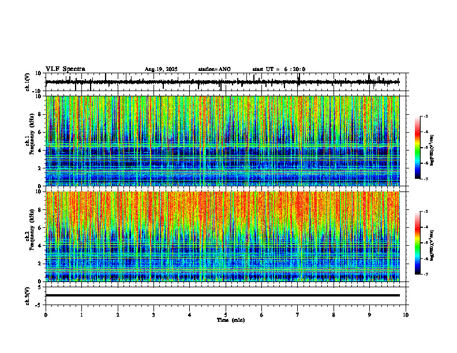The width and height of the screenshot is (457, 353).
Task: Click the ch.3(V) axis label
Action: 28,296
